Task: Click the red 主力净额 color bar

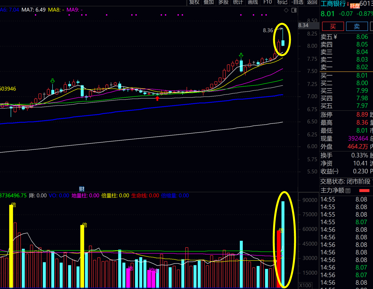Action: (x=364, y=190)
